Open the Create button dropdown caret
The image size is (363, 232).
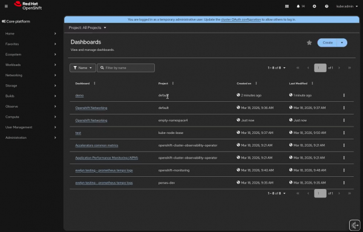342,42
